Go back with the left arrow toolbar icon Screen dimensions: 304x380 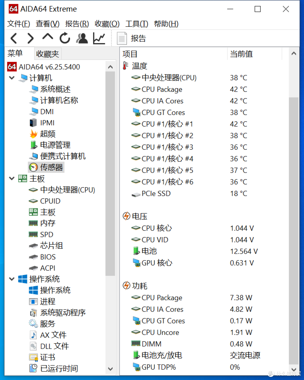click(14, 38)
